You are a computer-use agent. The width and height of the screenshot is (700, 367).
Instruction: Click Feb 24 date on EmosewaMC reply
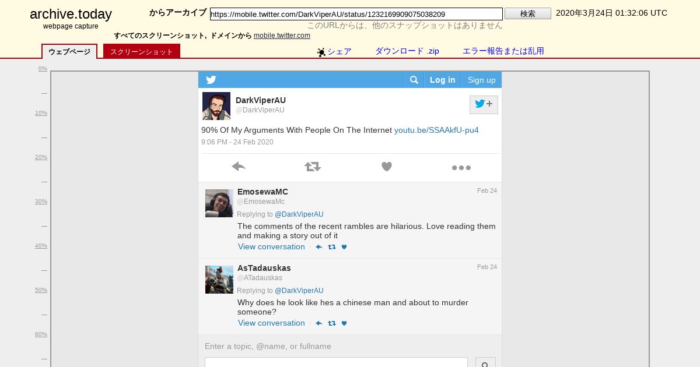click(x=487, y=190)
